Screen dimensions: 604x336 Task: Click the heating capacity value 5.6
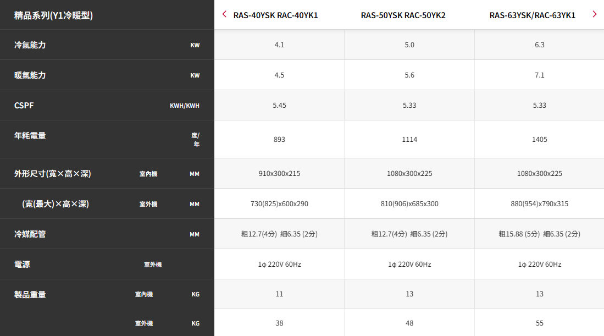click(409, 75)
